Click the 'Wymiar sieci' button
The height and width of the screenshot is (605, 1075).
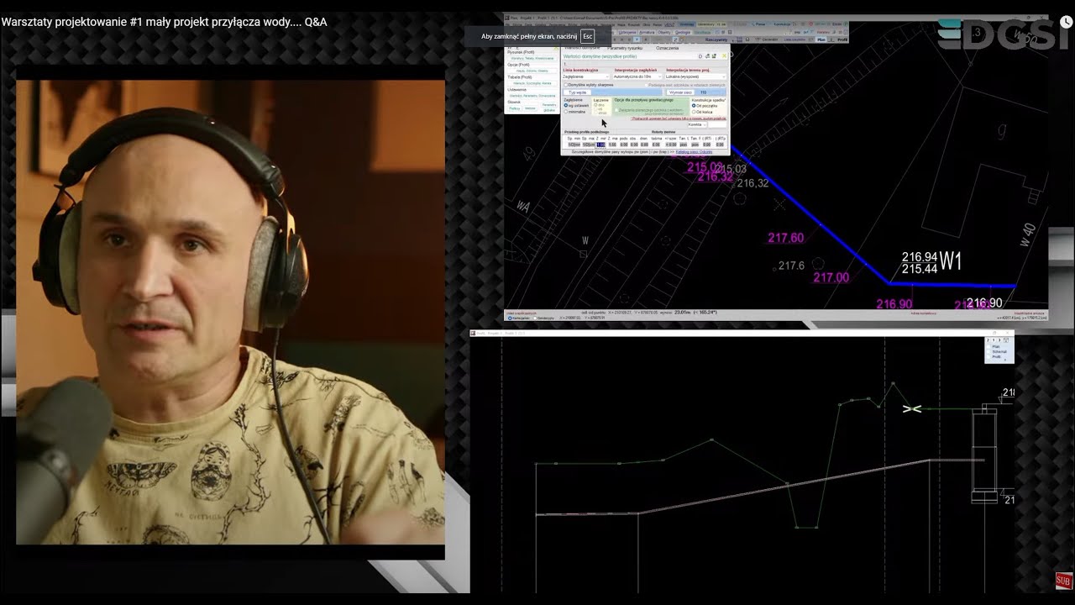point(680,92)
